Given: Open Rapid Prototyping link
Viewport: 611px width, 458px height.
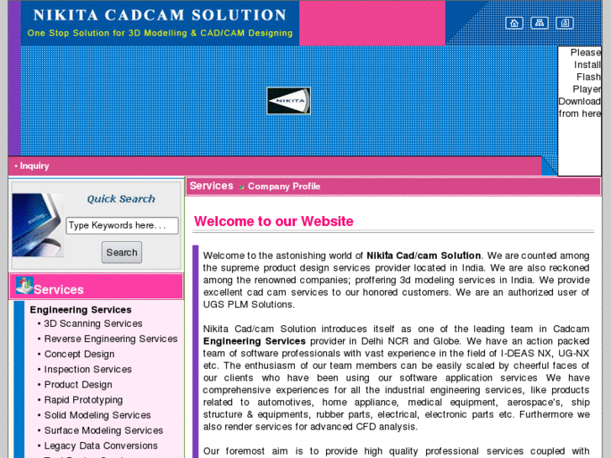Looking at the screenshot, I should pos(83,400).
